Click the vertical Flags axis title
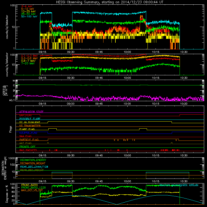207x207 pixels. pyautogui.click(x=11, y=129)
